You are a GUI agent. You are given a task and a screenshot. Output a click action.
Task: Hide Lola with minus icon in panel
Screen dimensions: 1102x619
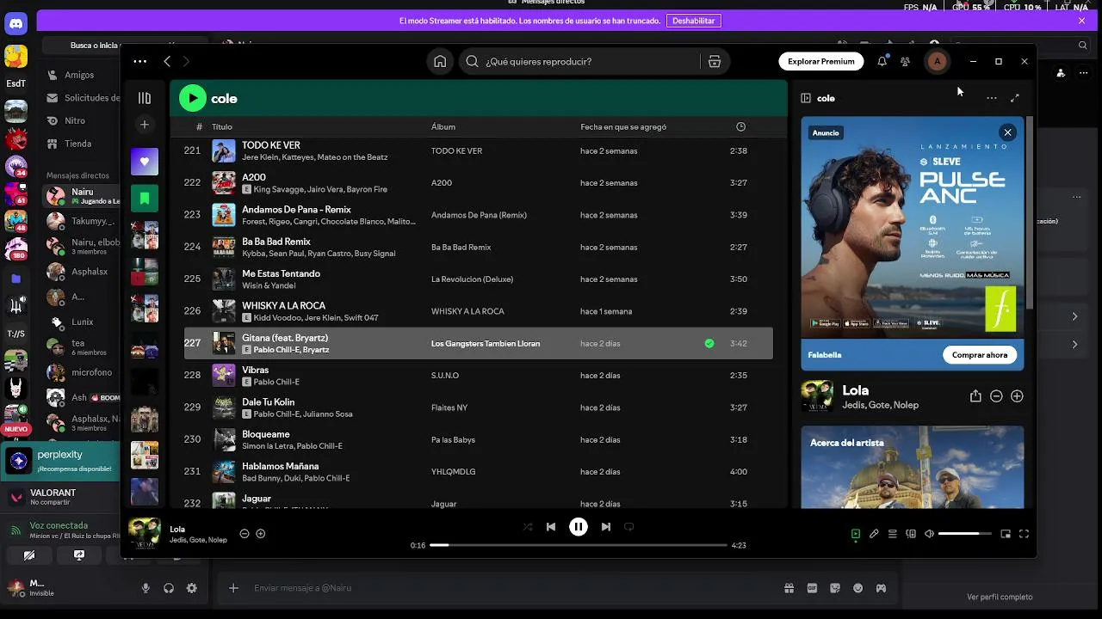pos(996,396)
